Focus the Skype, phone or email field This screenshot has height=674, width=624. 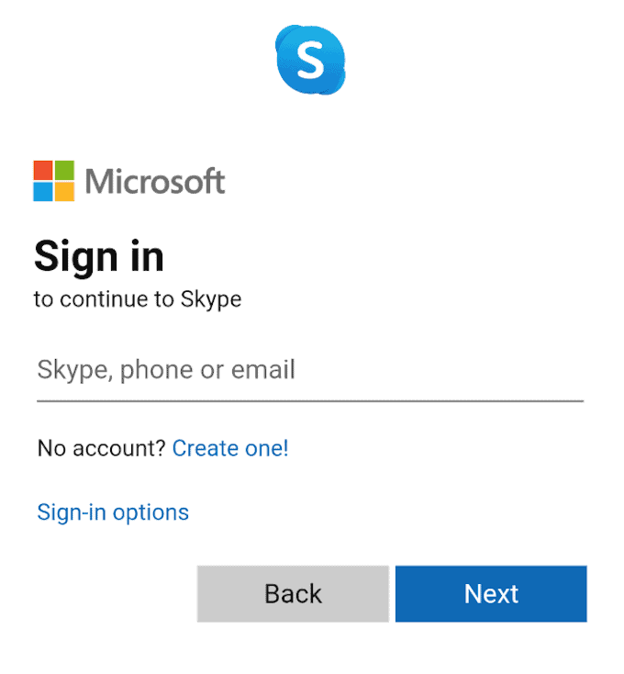tap(309, 370)
